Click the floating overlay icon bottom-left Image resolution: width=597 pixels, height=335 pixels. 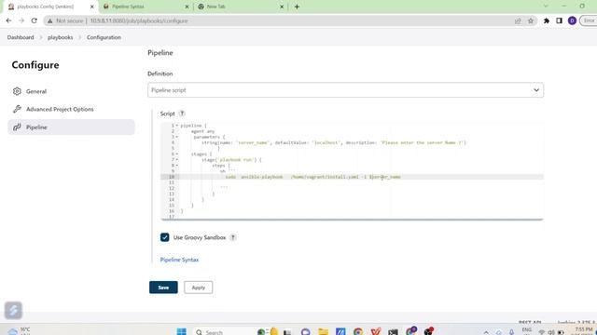13,310
